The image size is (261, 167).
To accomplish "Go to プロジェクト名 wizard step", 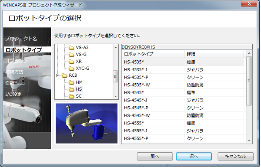I will (x=21, y=39).
